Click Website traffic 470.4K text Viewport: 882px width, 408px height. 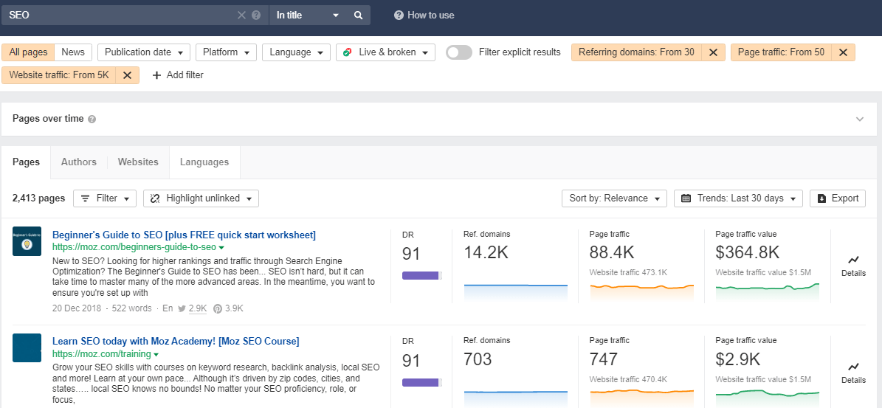click(x=628, y=378)
